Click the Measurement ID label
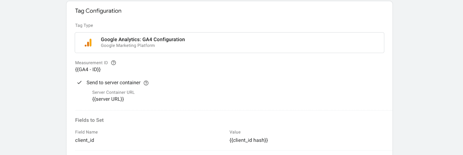The width and height of the screenshot is (463, 155). 91,63
